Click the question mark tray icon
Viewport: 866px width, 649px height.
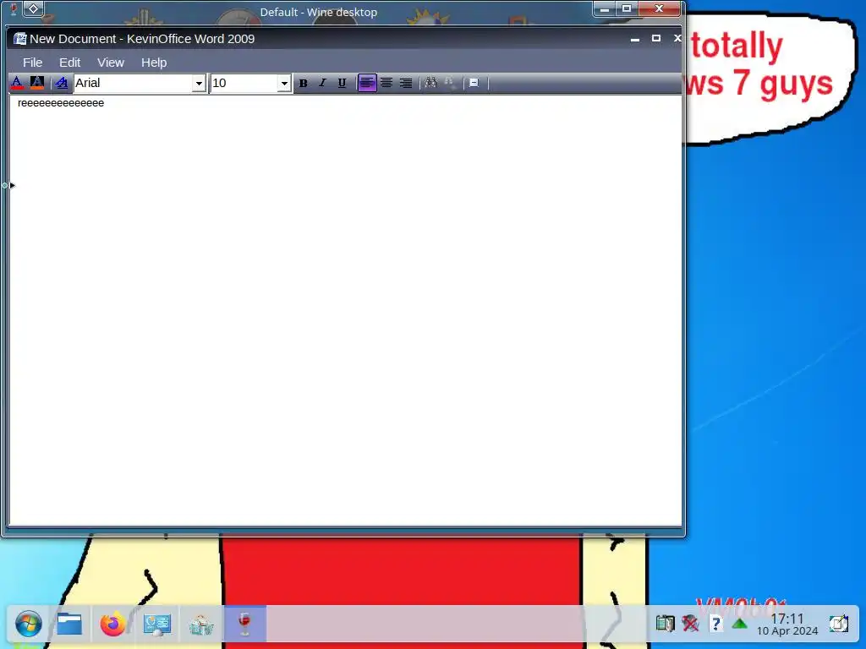tap(715, 624)
